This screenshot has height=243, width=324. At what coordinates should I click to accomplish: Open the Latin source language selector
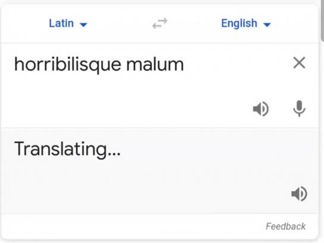click(x=68, y=23)
